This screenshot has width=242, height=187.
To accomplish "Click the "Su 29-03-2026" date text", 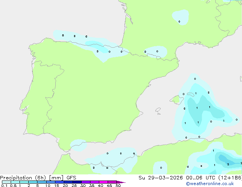I will [x=161, y=178].
